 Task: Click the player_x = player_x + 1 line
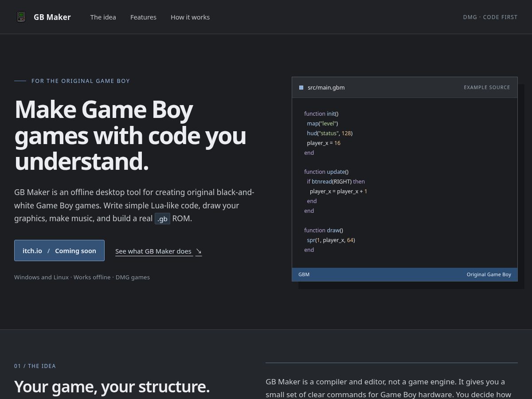point(339,191)
